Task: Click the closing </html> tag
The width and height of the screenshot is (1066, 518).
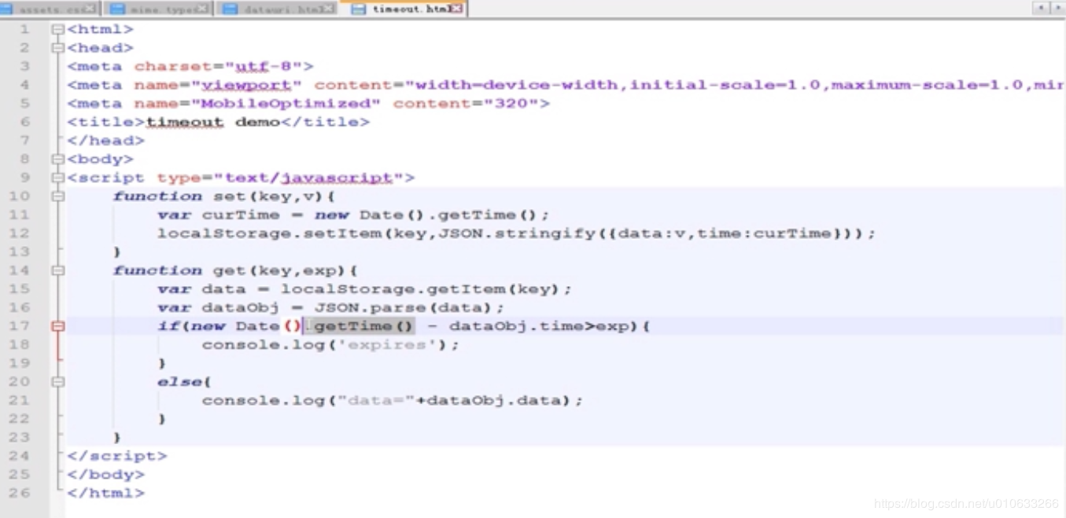Action: [106, 493]
